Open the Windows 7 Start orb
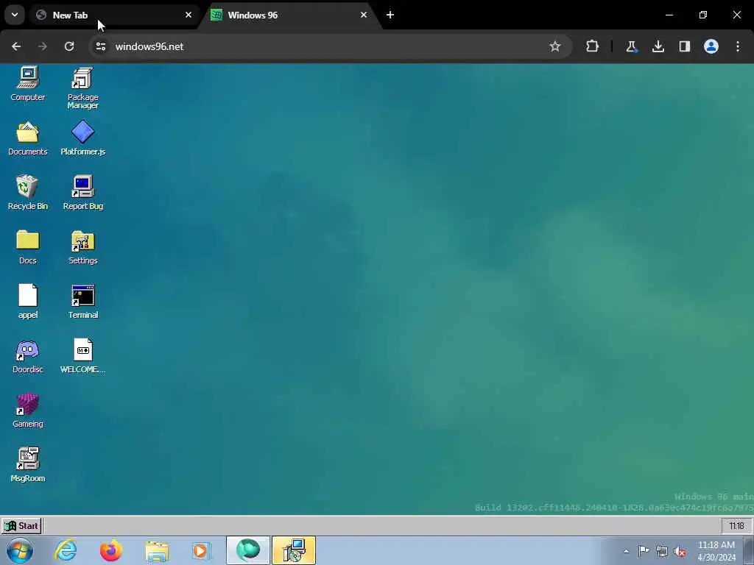 click(x=20, y=550)
